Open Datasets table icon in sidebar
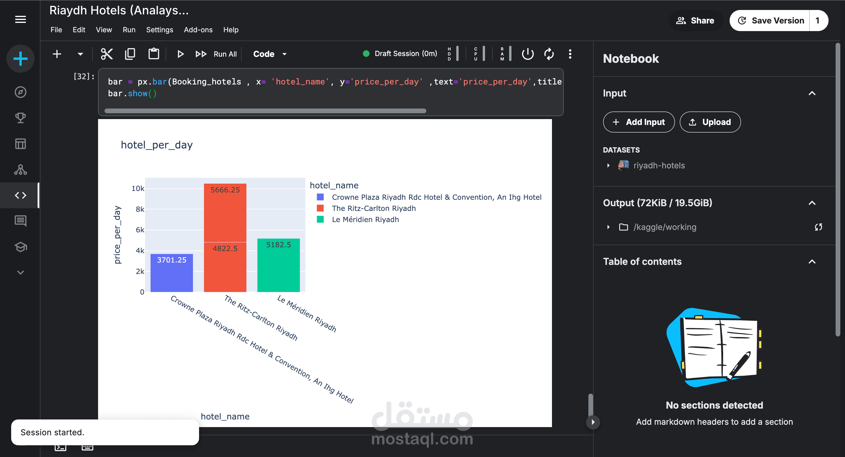The image size is (845, 457). pyautogui.click(x=20, y=143)
